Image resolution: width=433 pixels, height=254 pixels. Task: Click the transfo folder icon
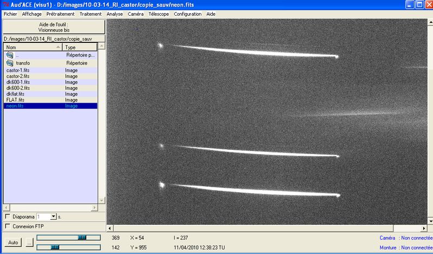(x=10, y=63)
